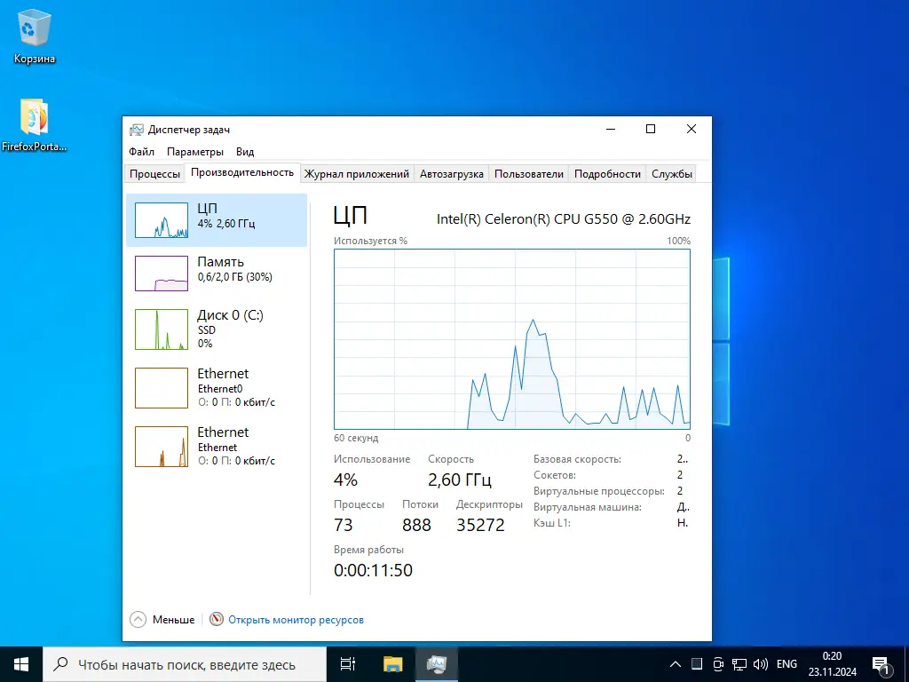Click the Task Manager taskbar button
This screenshot has width=909, height=682.
437,664
